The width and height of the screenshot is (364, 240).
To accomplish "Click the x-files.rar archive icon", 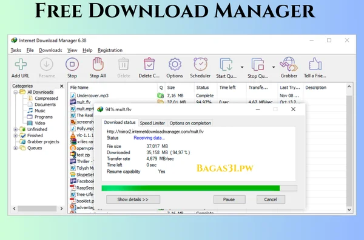I will click(x=73, y=141).
